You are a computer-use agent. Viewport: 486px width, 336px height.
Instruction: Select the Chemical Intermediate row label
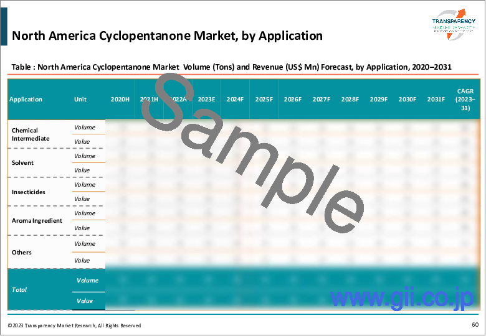[x=31, y=134]
